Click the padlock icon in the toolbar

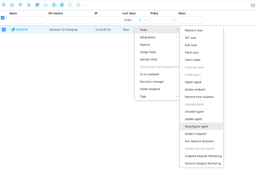click(x=54, y=5)
